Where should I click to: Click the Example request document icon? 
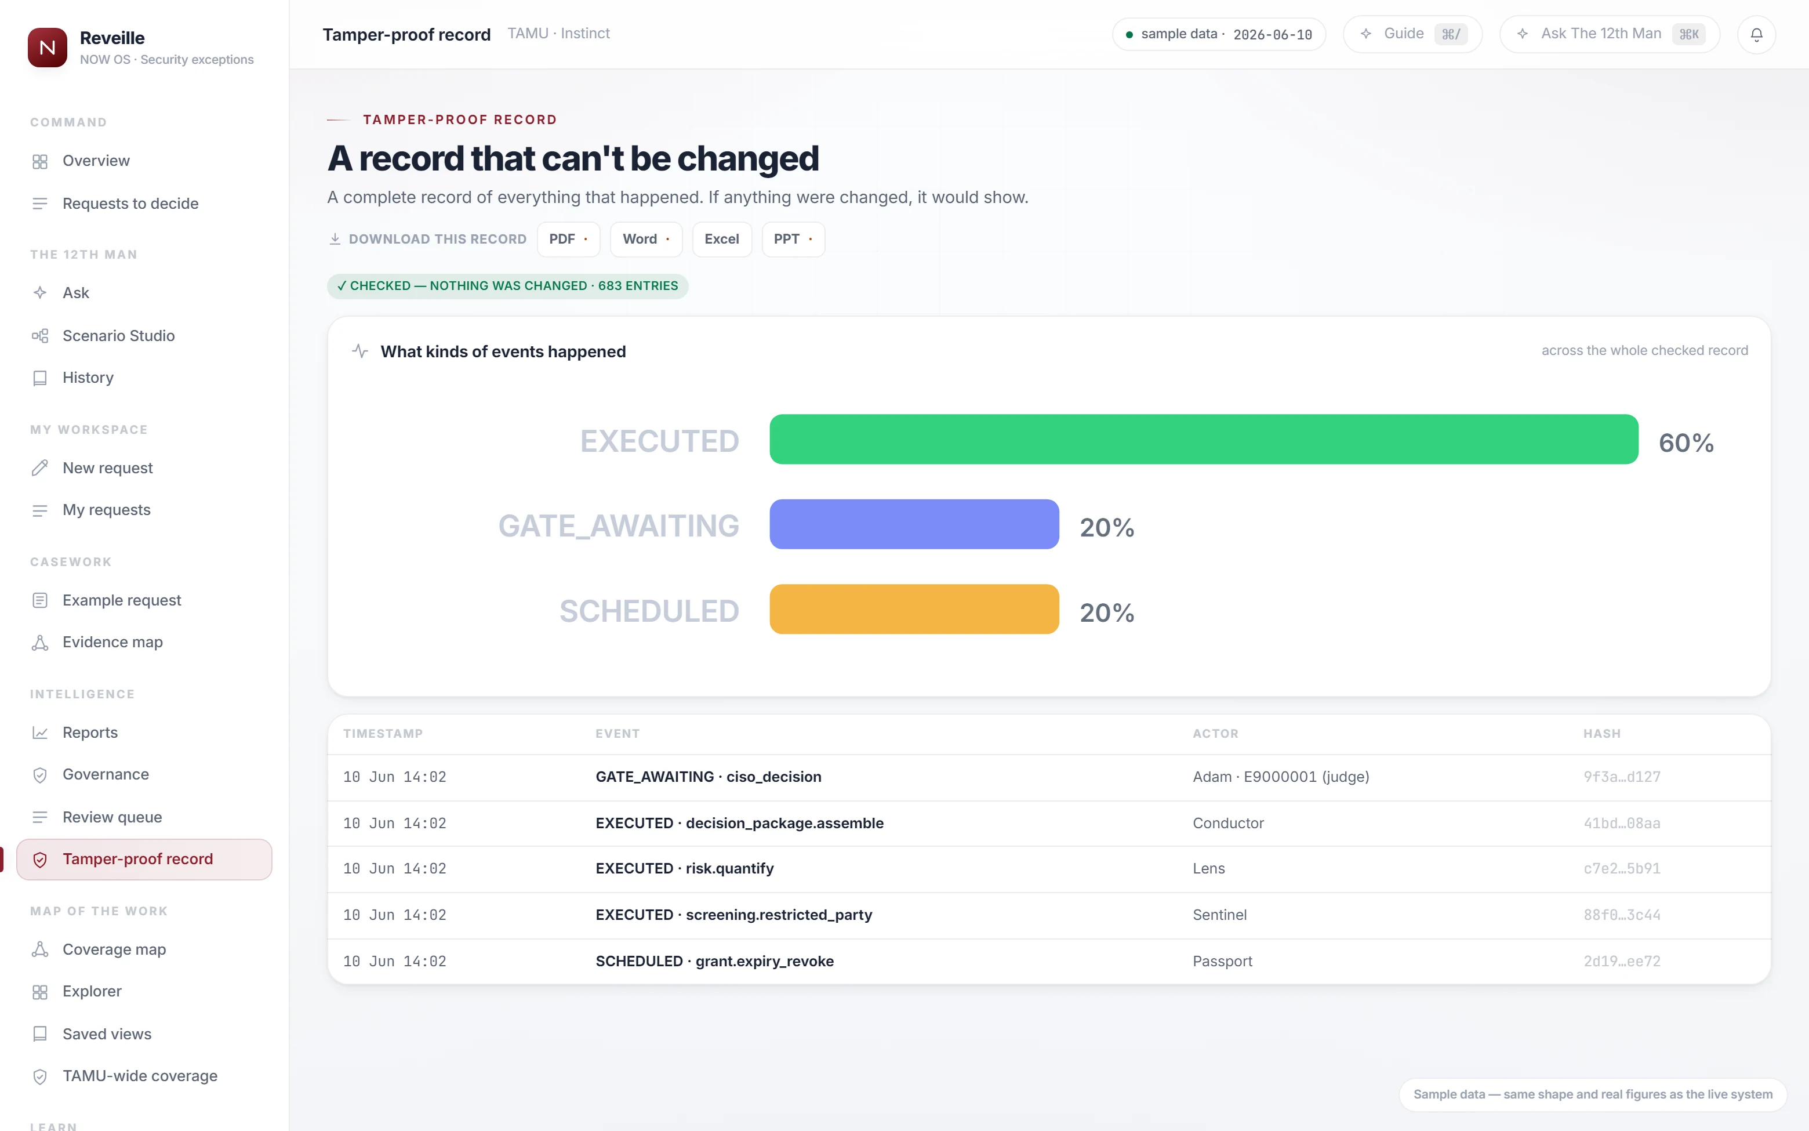click(41, 600)
